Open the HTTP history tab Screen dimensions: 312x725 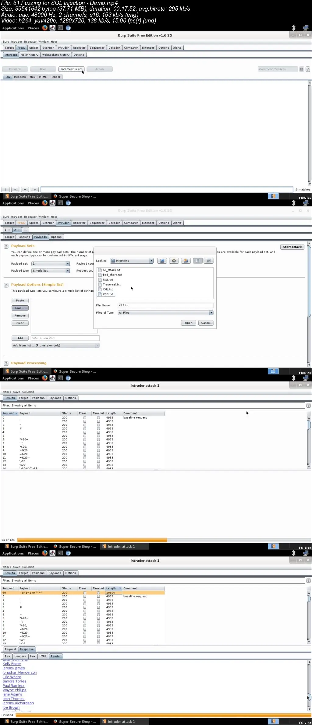[x=30, y=55]
